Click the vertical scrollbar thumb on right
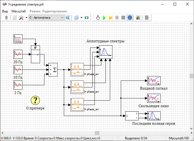The width and height of the screenshot is (194, 141). 192,76
